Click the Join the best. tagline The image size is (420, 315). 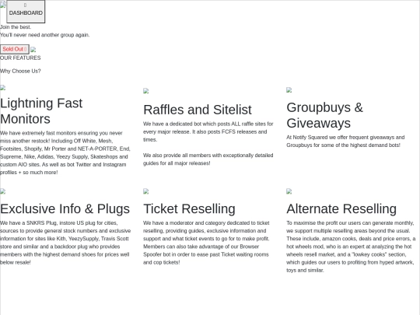(x=16, y=27)
